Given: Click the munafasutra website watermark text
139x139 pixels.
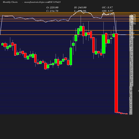Looking at the screenshot, I should (36, 2).
